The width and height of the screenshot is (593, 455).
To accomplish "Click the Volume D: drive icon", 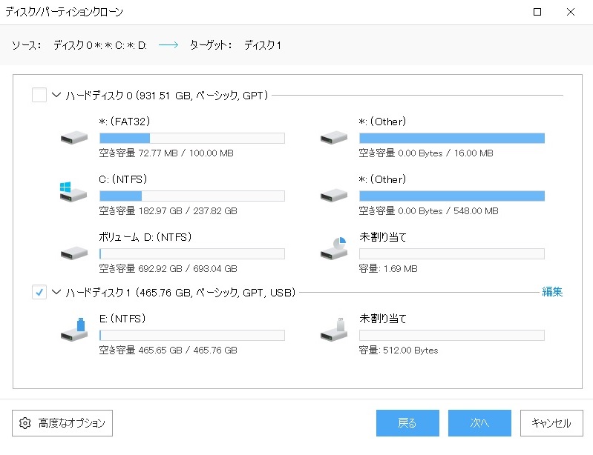I will coord(74,253).
